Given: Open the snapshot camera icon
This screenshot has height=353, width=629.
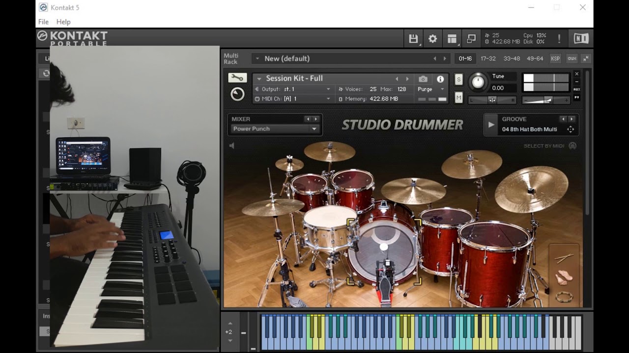Looking at the screenshot, I should [423, 78].
